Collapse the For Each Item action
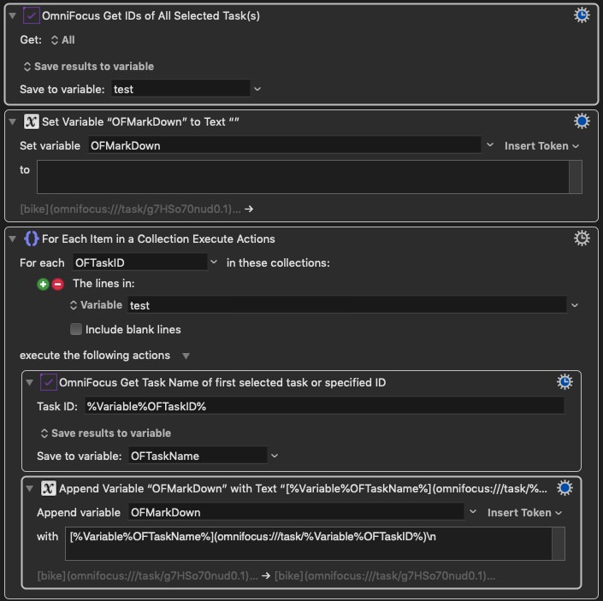This screenshot has width=603, height=601. [x=13, y=239]
